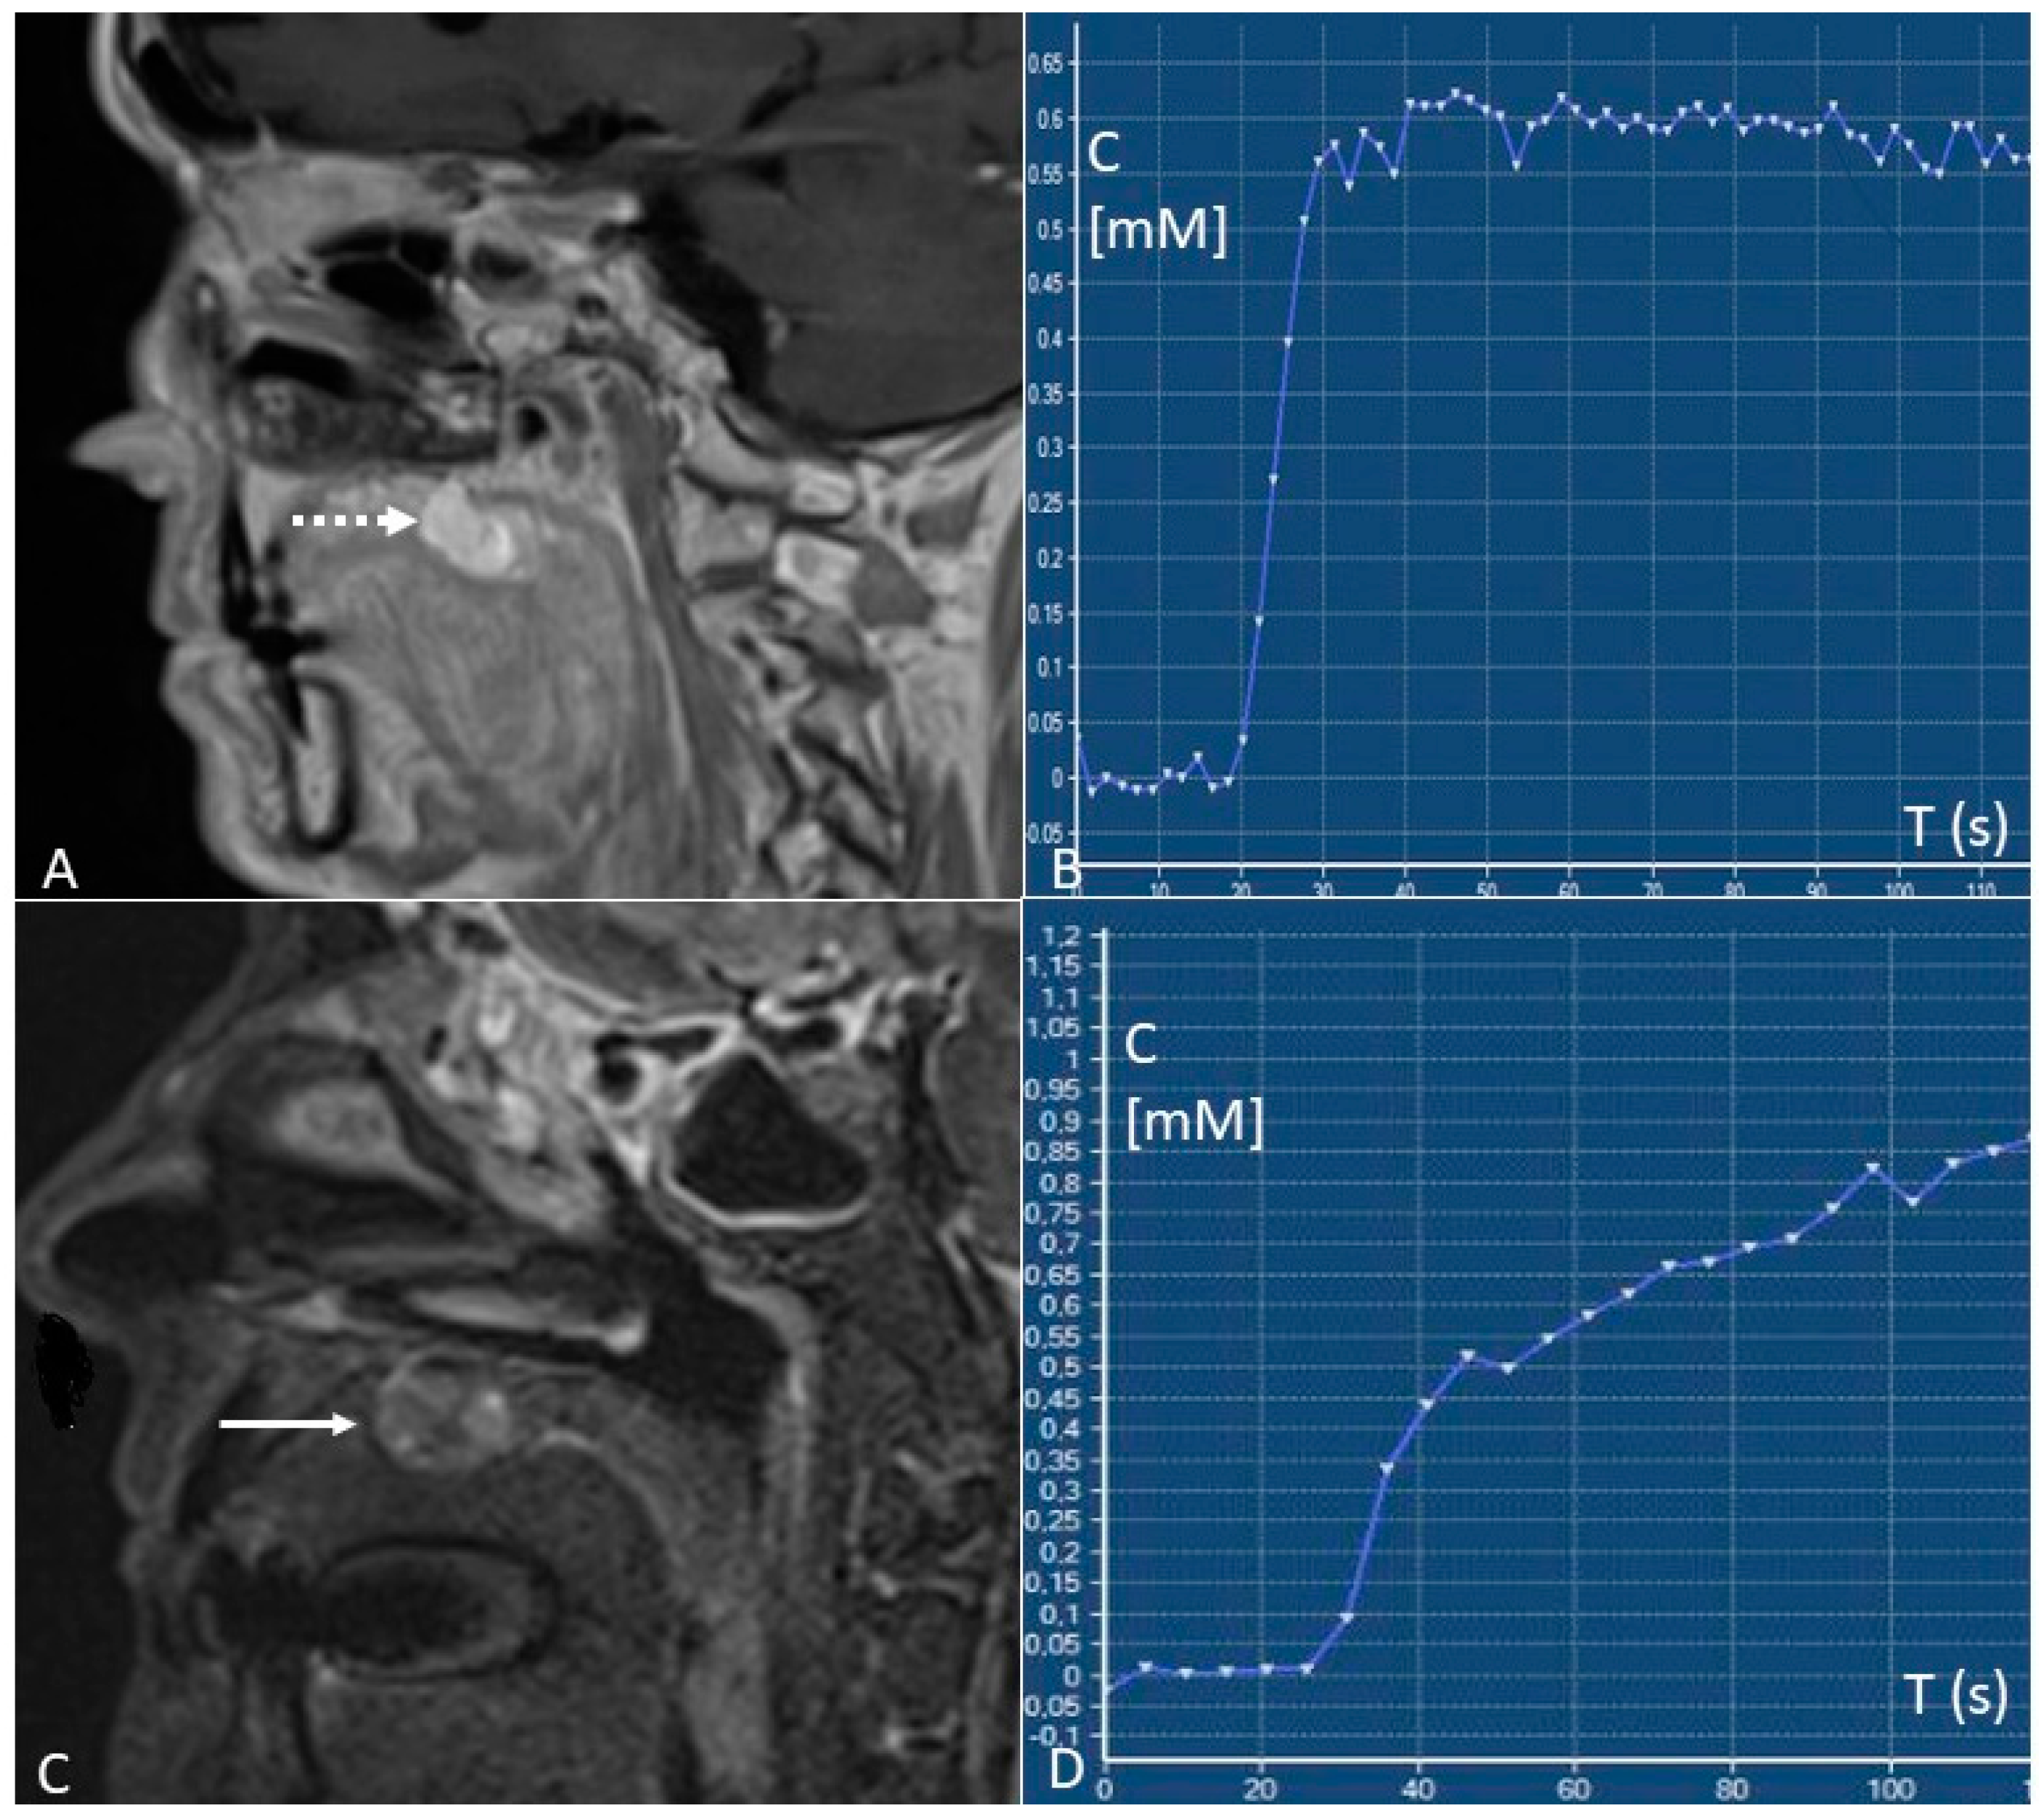Click the panel letter A label
2044x1819 pixels.
(x=59, y=870)
